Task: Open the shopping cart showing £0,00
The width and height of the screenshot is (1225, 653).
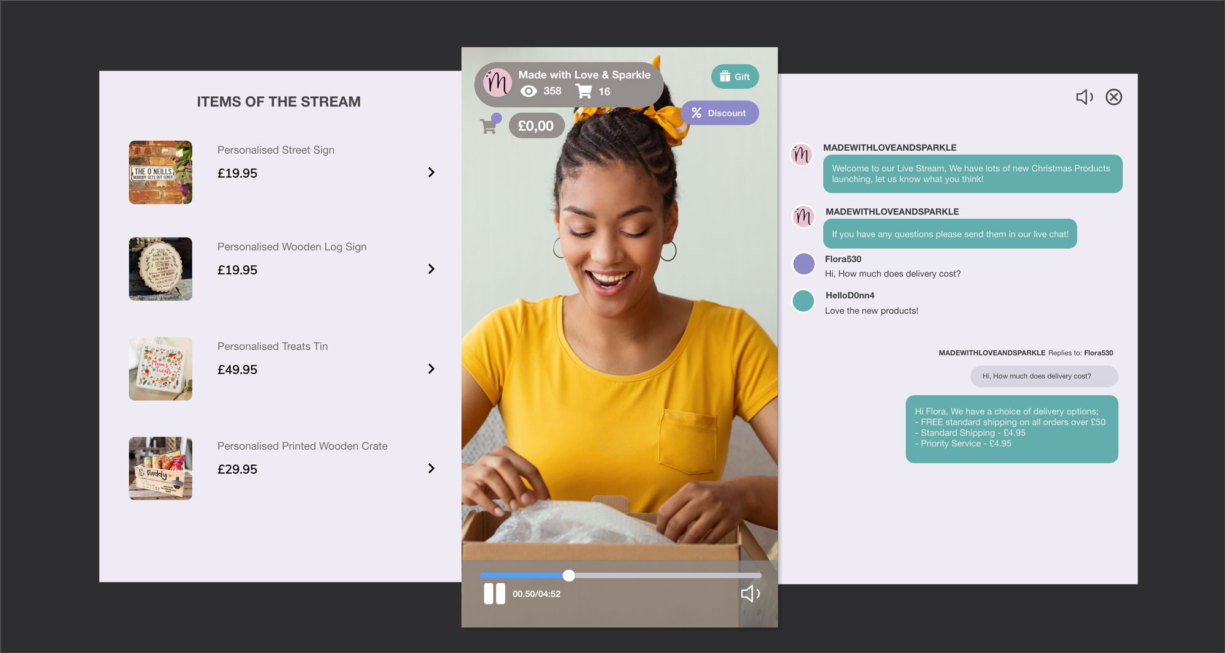Action: (536, 125)
